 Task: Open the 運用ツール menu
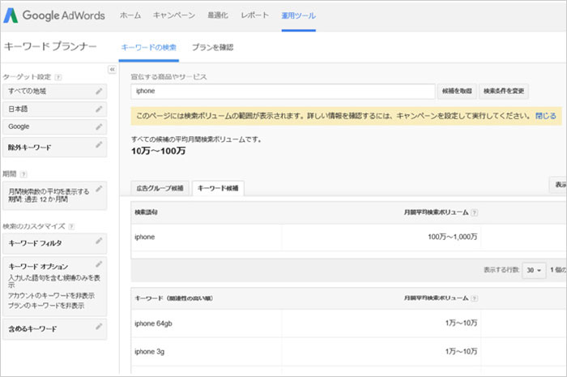(x=298, y=15)
